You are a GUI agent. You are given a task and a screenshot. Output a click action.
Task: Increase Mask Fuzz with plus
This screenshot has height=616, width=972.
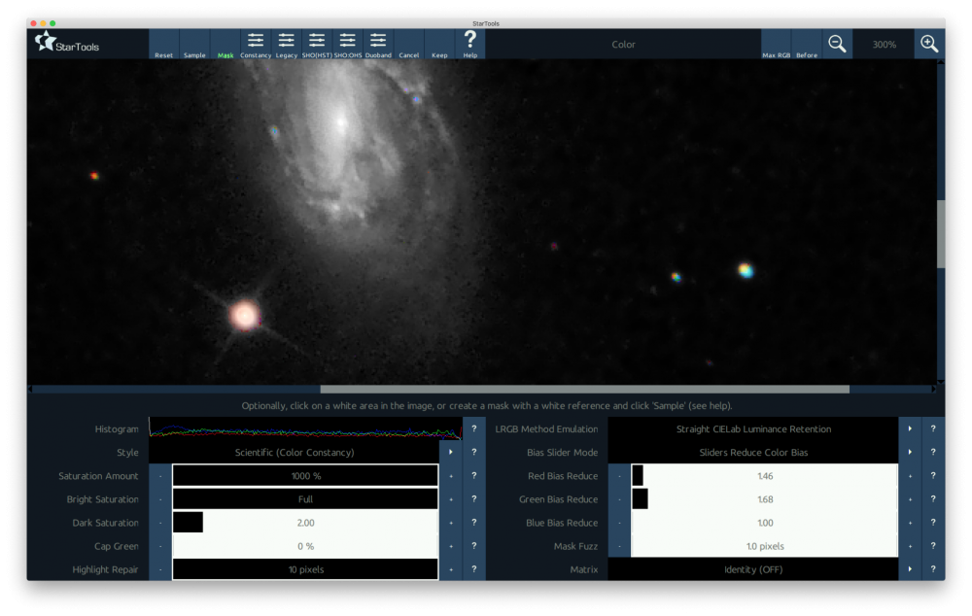point(910,546)
